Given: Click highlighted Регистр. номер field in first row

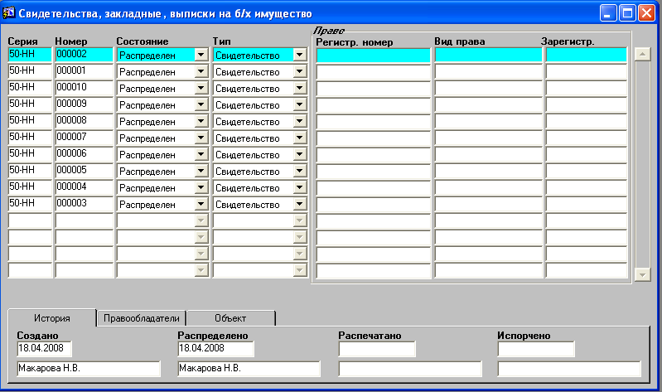Looking at the screenshot, I should 374,55.
